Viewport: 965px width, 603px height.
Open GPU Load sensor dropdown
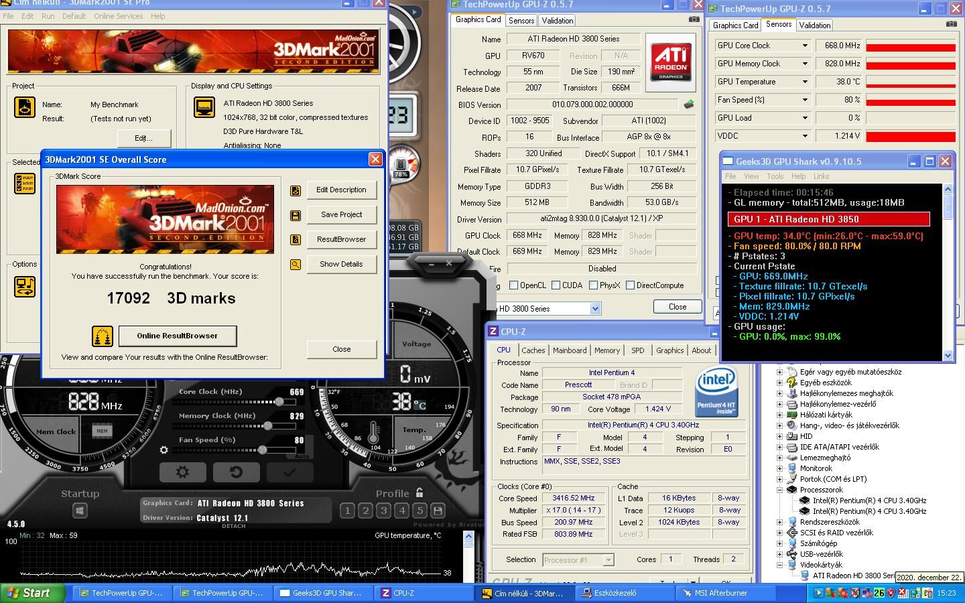pos(805,118)
